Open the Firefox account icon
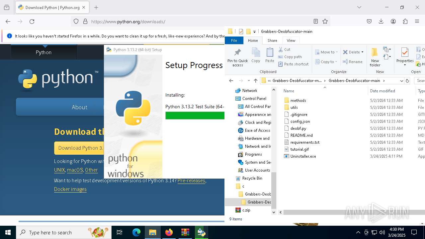This screenshot has width=425, height=239. 393,22
